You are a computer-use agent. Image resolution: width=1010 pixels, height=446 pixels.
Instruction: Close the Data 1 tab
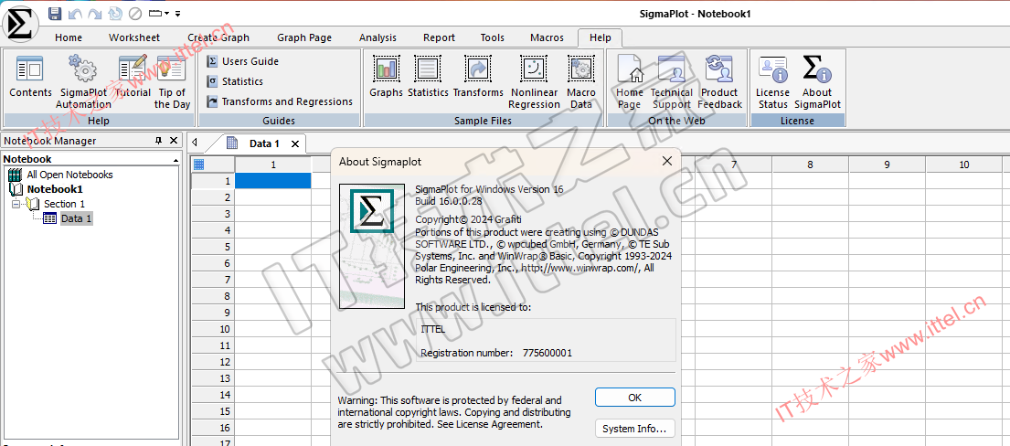(x=295, y=143)
